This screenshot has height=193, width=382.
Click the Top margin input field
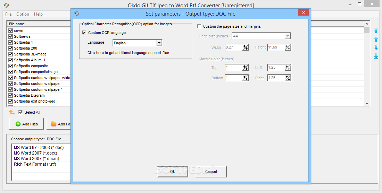[234, 68]
